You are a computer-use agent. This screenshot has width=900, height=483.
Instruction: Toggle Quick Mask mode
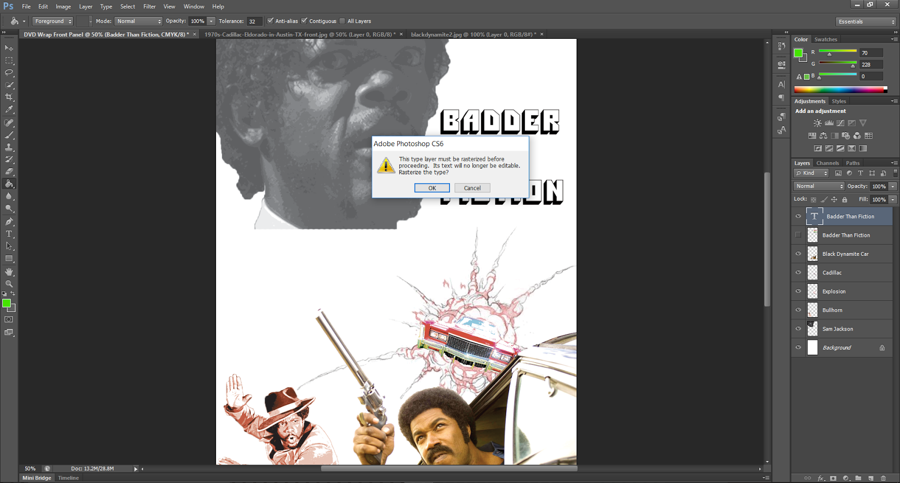[9, 319]
